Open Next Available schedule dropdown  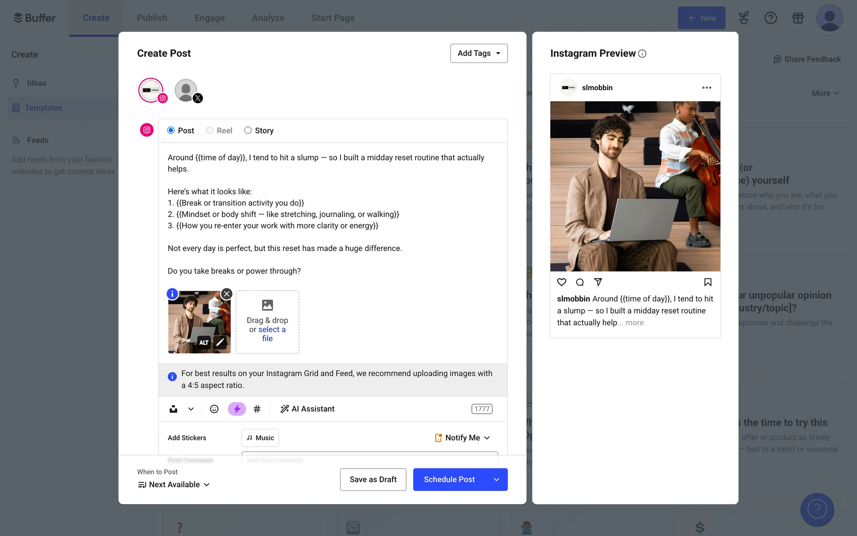point(174,485)
